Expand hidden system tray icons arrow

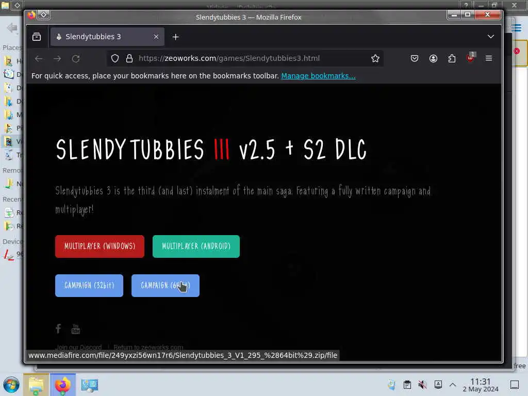(x=453, y=385)
